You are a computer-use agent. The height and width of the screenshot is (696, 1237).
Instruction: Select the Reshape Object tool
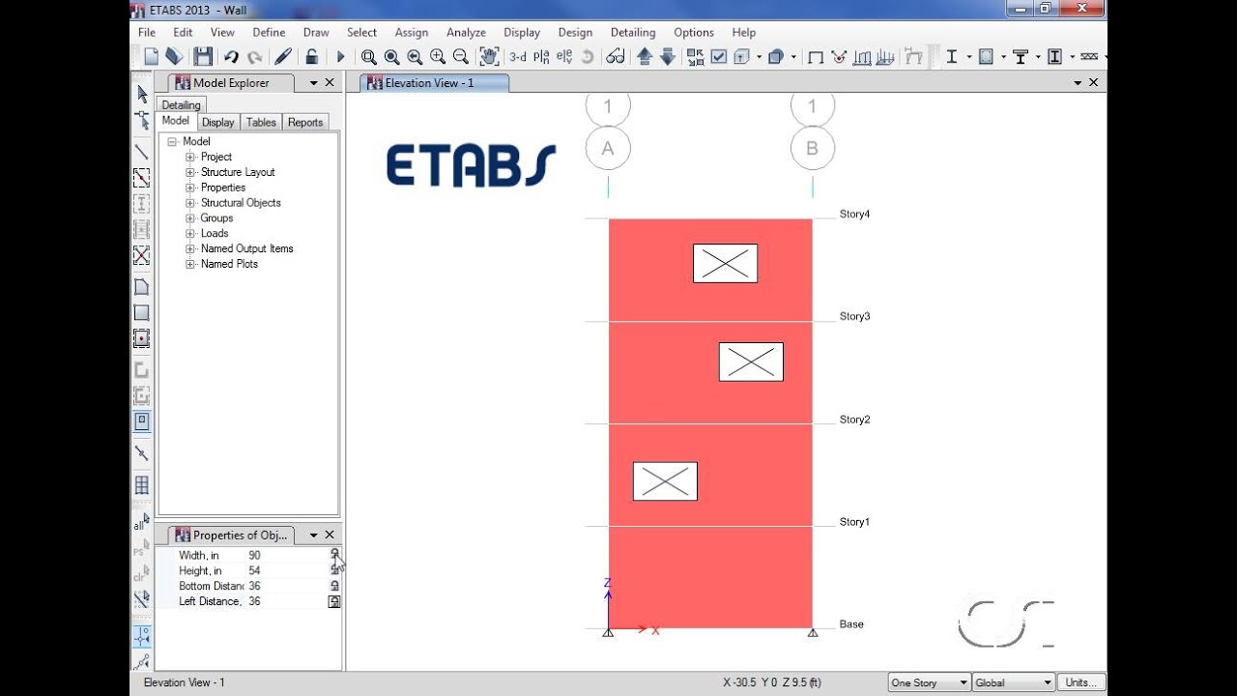coord(142,120)
